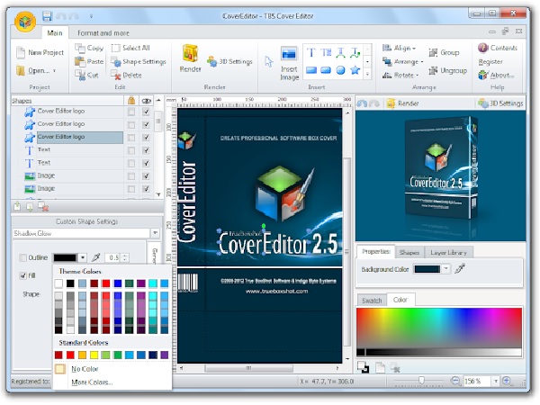Click the New Project icon
540x405 pixels.
[x=21, y=53]
